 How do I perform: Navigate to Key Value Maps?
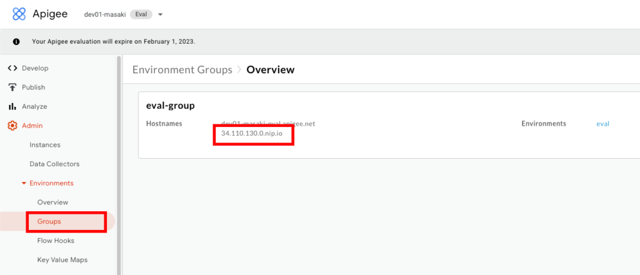[62, 259]
